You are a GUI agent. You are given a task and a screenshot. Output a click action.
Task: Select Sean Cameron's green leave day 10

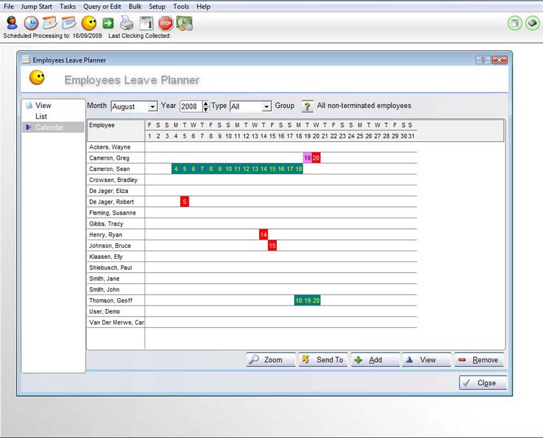coord(229,169)
